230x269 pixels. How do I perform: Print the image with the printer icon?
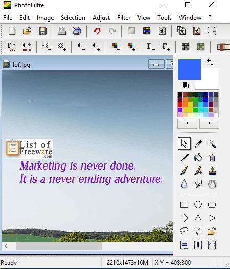pyautogui.click(x=62, y=31)
